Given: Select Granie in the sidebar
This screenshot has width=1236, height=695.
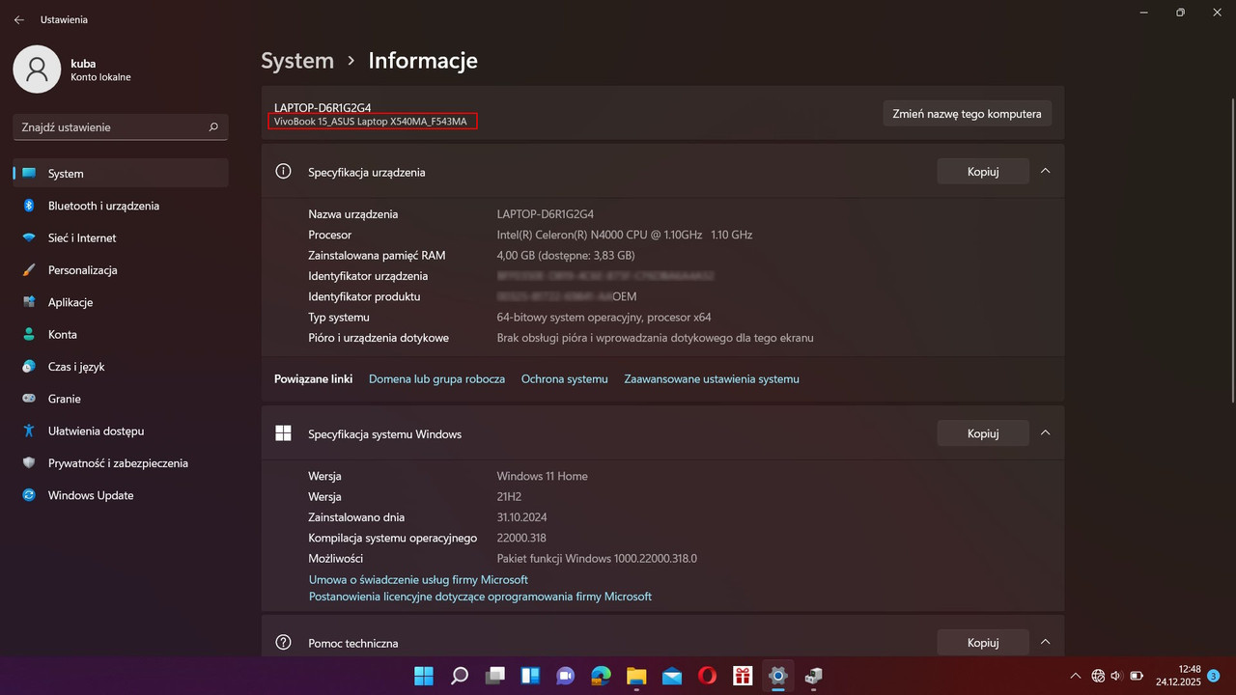Looking at the screenshot, I should coord(121,399).
